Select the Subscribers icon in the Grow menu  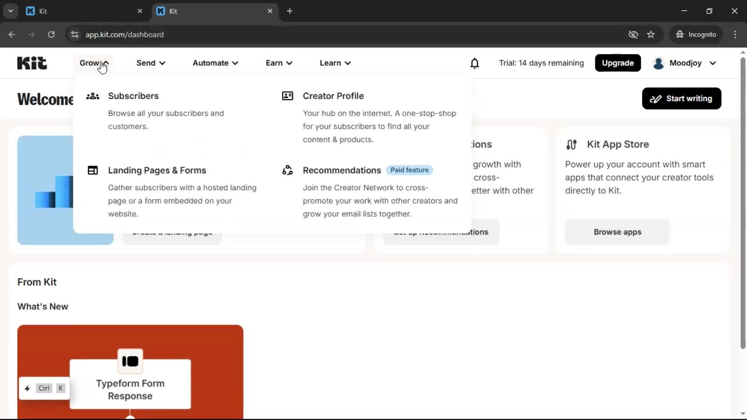(x=93, y=96)
